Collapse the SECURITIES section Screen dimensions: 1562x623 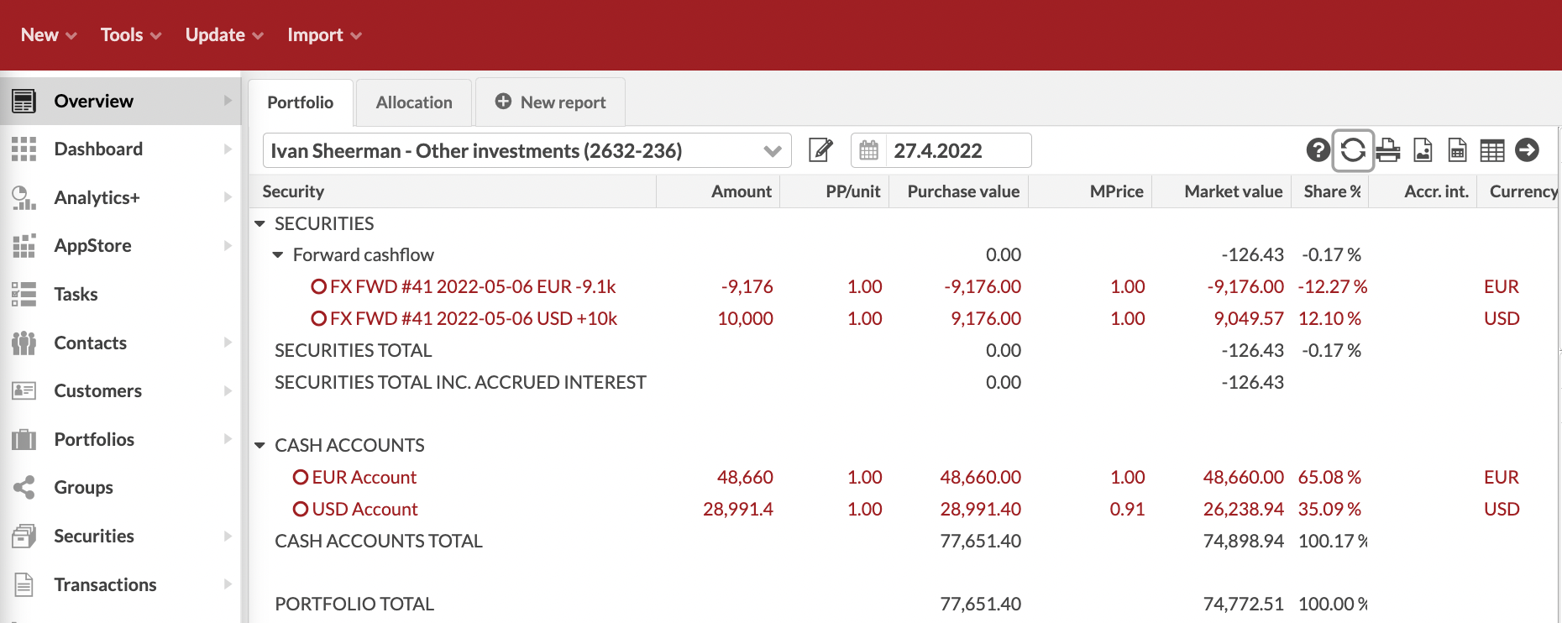point(259,223)
